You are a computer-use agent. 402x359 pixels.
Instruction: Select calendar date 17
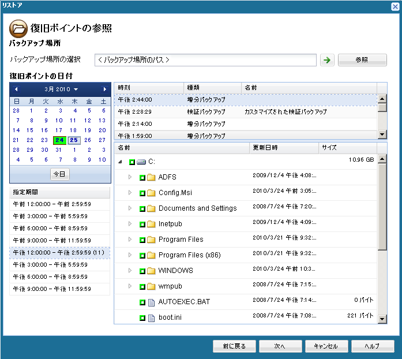[59, 130]
